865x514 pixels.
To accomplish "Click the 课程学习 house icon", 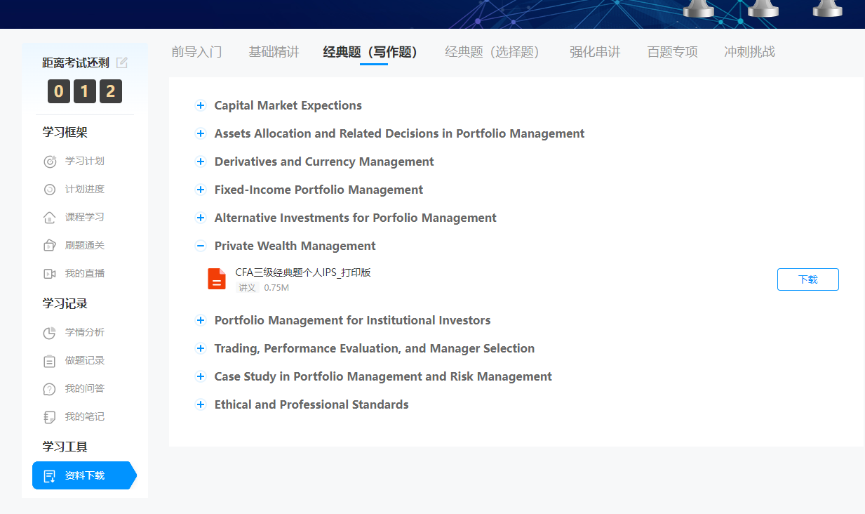I will click(50, 218).
